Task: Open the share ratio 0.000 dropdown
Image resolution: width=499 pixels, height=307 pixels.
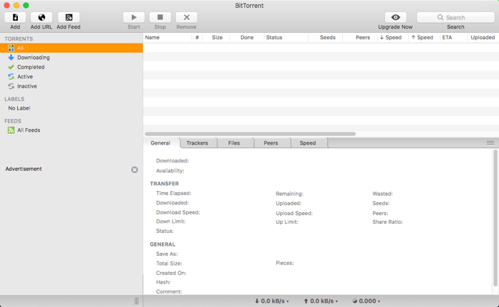Action: point(366,301)
